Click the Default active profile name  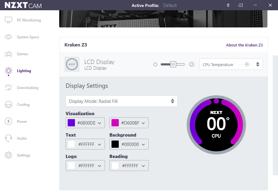coord(170,5)
